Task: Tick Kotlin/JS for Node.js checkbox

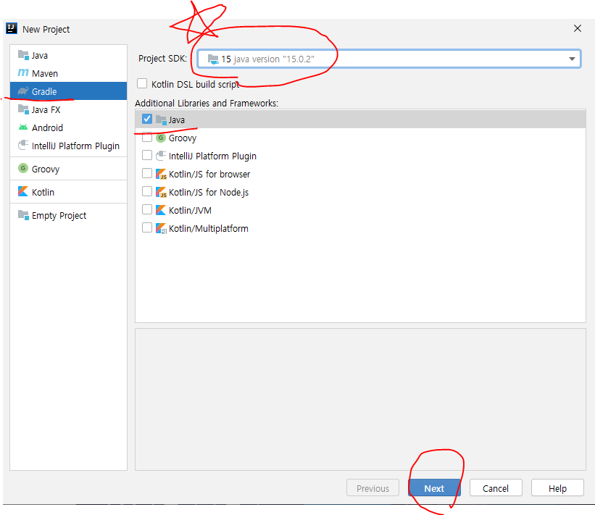Action: pyautogui.click(x=147, y=191)
